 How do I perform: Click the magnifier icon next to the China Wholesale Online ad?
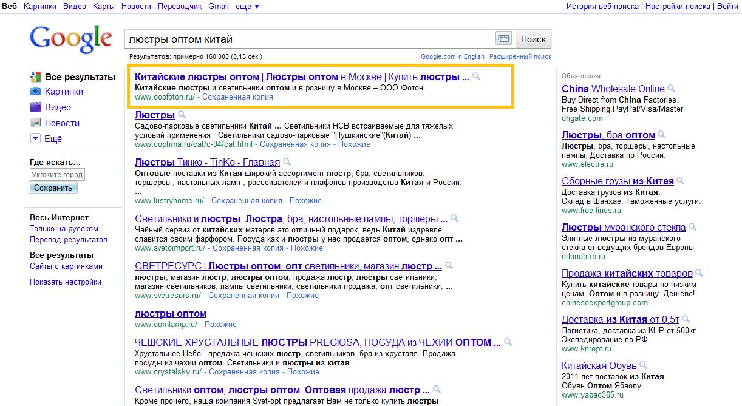[672, 89]
